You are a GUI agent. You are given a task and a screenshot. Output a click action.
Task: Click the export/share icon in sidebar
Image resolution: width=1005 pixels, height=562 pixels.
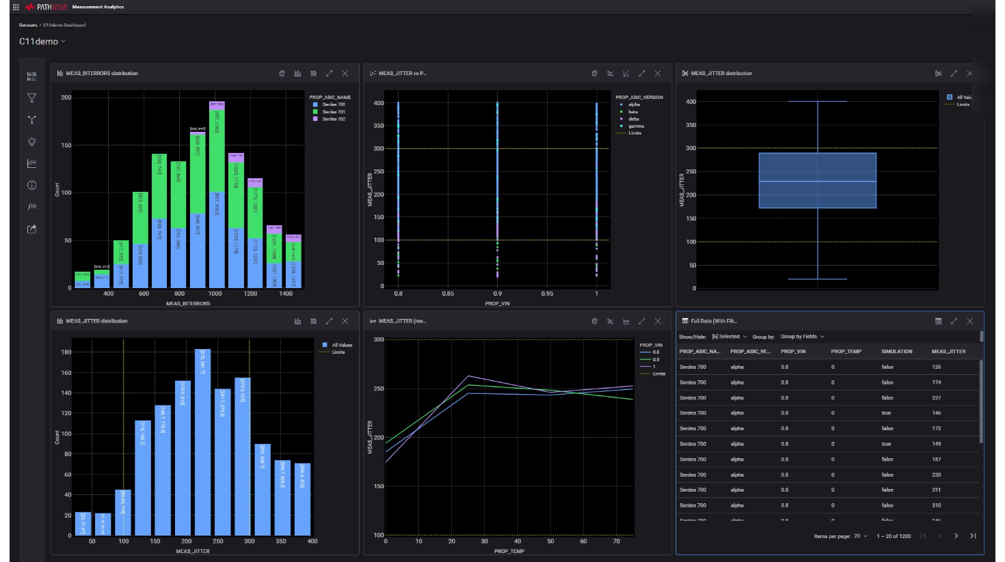[31, 229]
